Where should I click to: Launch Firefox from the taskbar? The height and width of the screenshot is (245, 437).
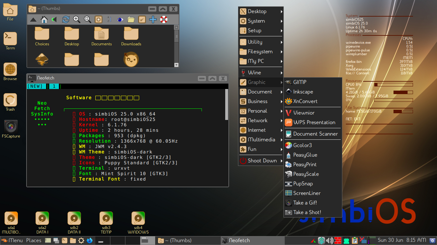coord(90,241)
